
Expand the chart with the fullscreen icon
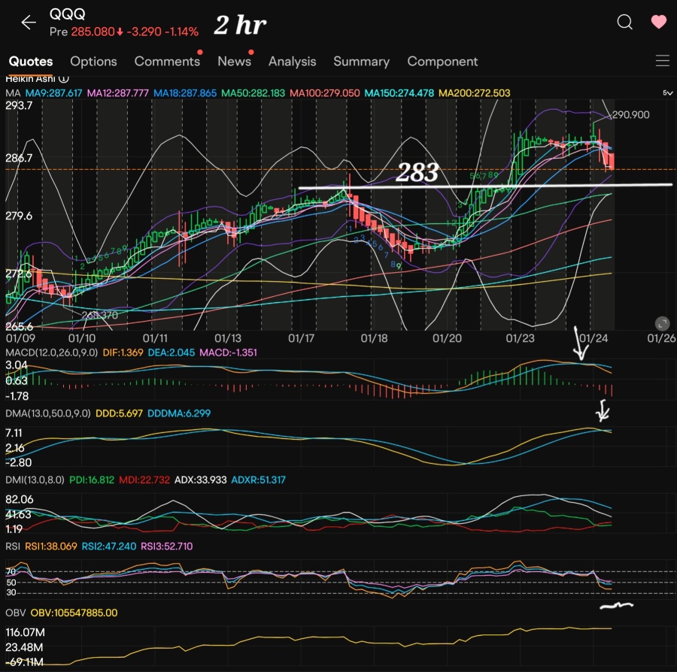[x=662, y=323]
